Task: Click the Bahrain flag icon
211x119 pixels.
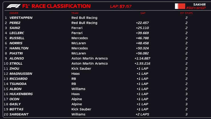Action: (x=180, y=6)
